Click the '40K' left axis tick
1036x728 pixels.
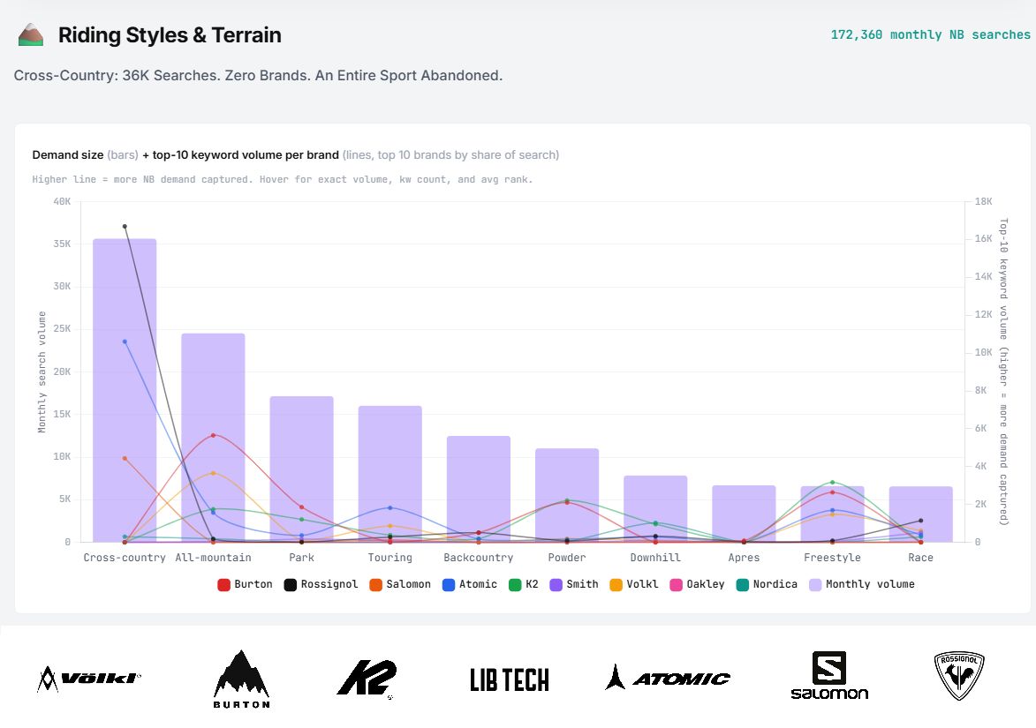coord(62,202)
